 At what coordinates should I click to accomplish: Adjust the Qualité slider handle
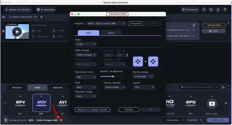click(113, 77)
